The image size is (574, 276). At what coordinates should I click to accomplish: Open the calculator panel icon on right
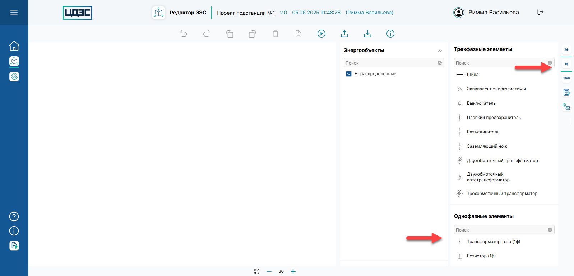click(x=566, y=92)
